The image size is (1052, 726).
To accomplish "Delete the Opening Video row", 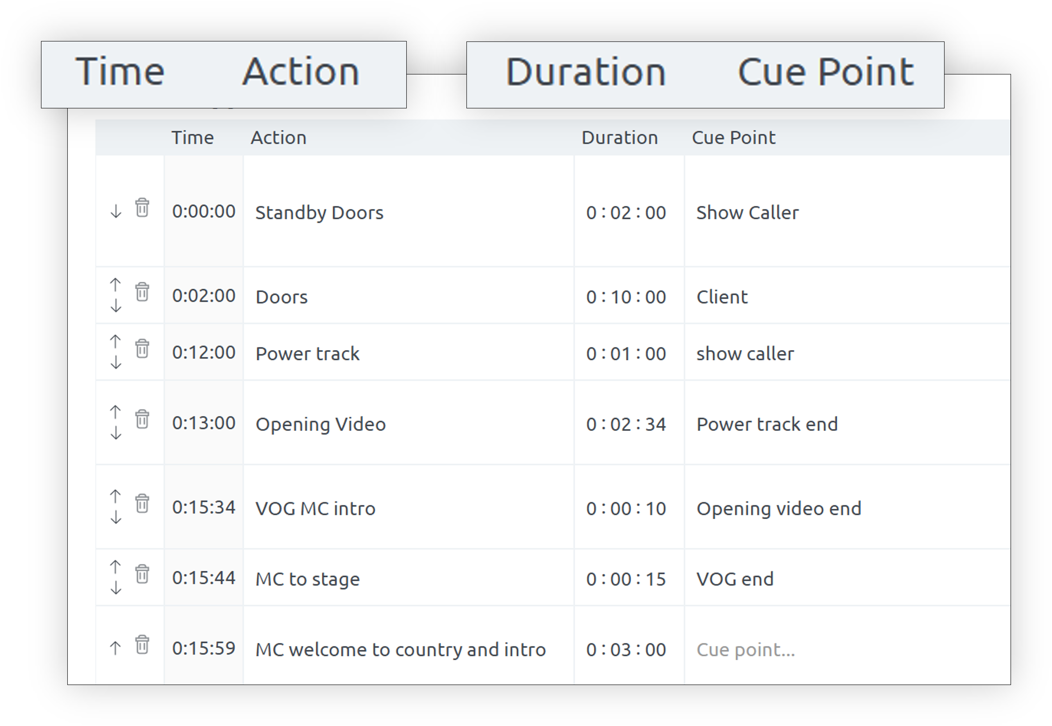I will (x=142, y=419).
